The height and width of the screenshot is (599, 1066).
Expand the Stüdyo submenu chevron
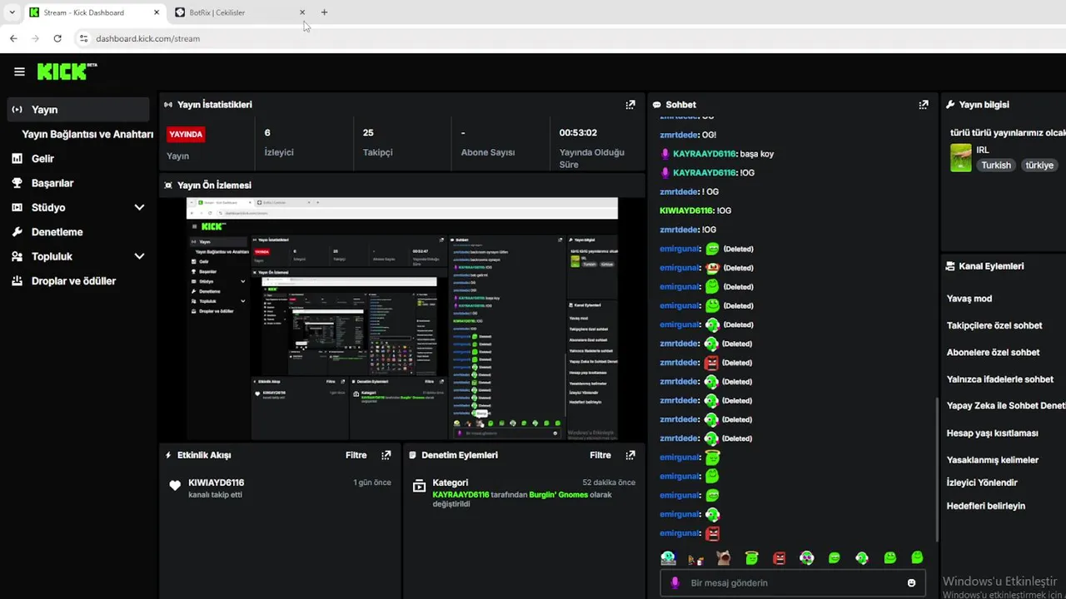point(139,208)
